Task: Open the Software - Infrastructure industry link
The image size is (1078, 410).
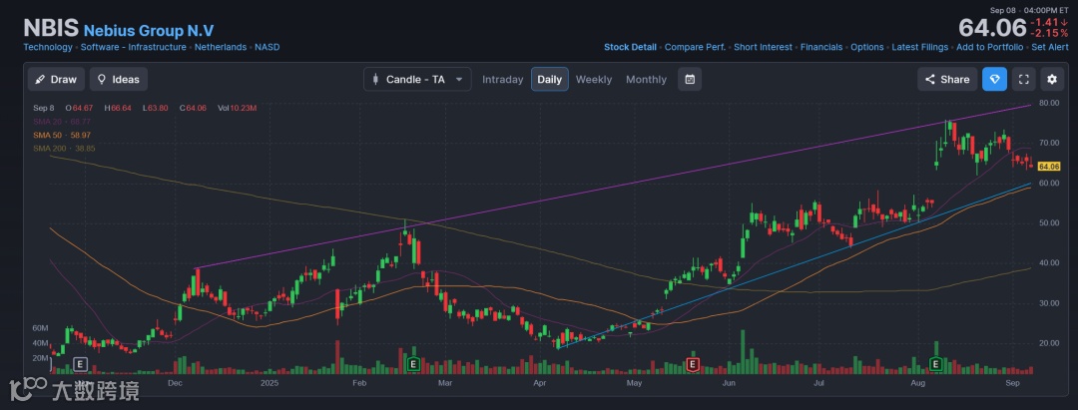Action: [x=134, y=48]
